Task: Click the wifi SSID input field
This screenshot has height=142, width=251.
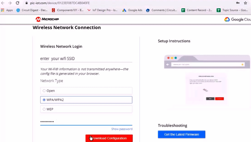Action: (x=86, y=58)
